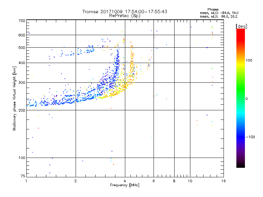Click the 'mean, sd,O: -84.6, 19.0' text

(219, 13)
